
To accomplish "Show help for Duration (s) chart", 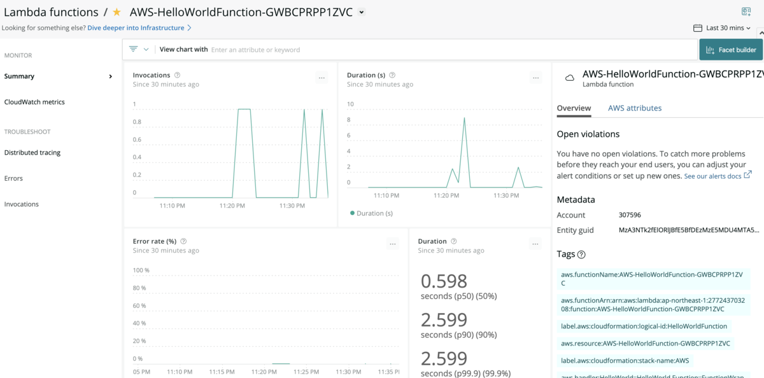I will [x=392, y=75].
